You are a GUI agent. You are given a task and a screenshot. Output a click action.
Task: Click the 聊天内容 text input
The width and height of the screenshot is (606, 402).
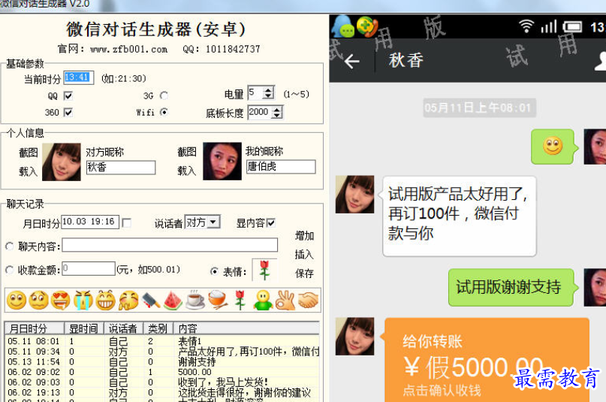170,245
